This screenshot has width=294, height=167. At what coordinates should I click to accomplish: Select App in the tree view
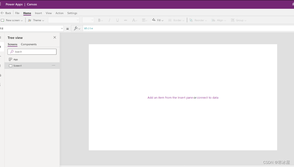(32, 59)
